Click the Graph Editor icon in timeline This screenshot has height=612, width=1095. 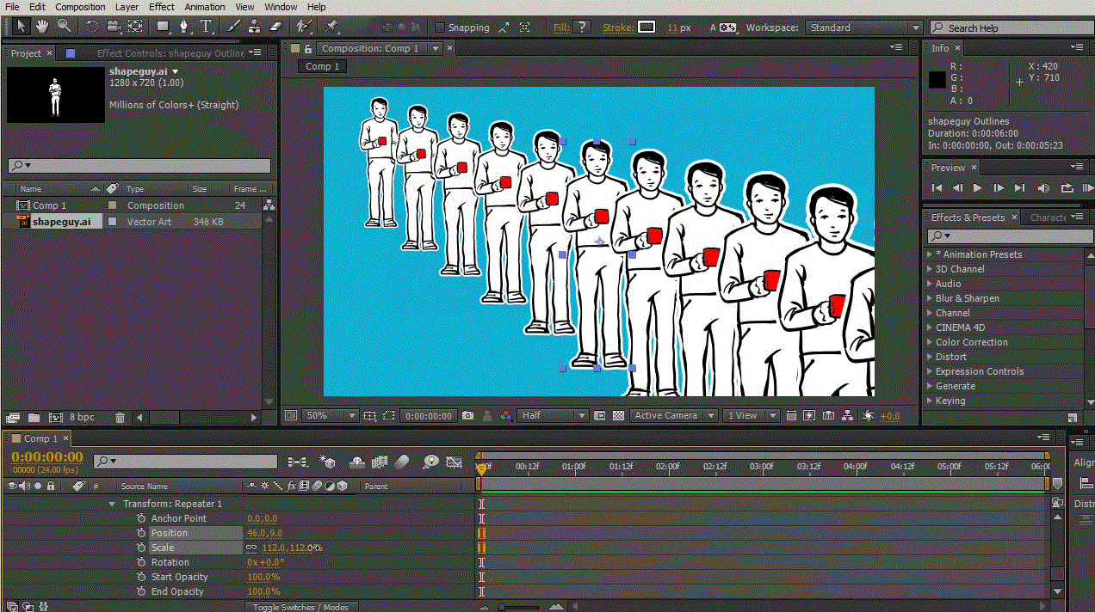point(454,462)
